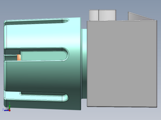Select the cylindrical boss on top
161x120 pixels.
[102, 15]
